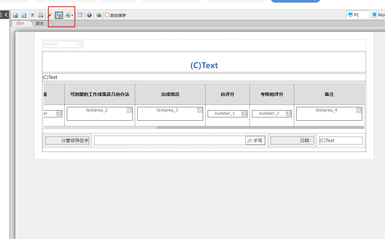Click the green stacked layers icon

pos(98,15)
